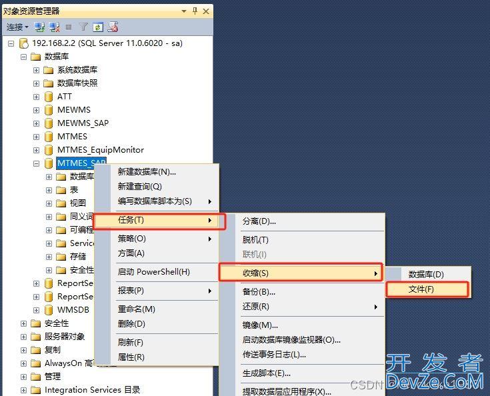Open the 报表(P) submenu
Screen dimensions: 490x396
tap(156, 291)
